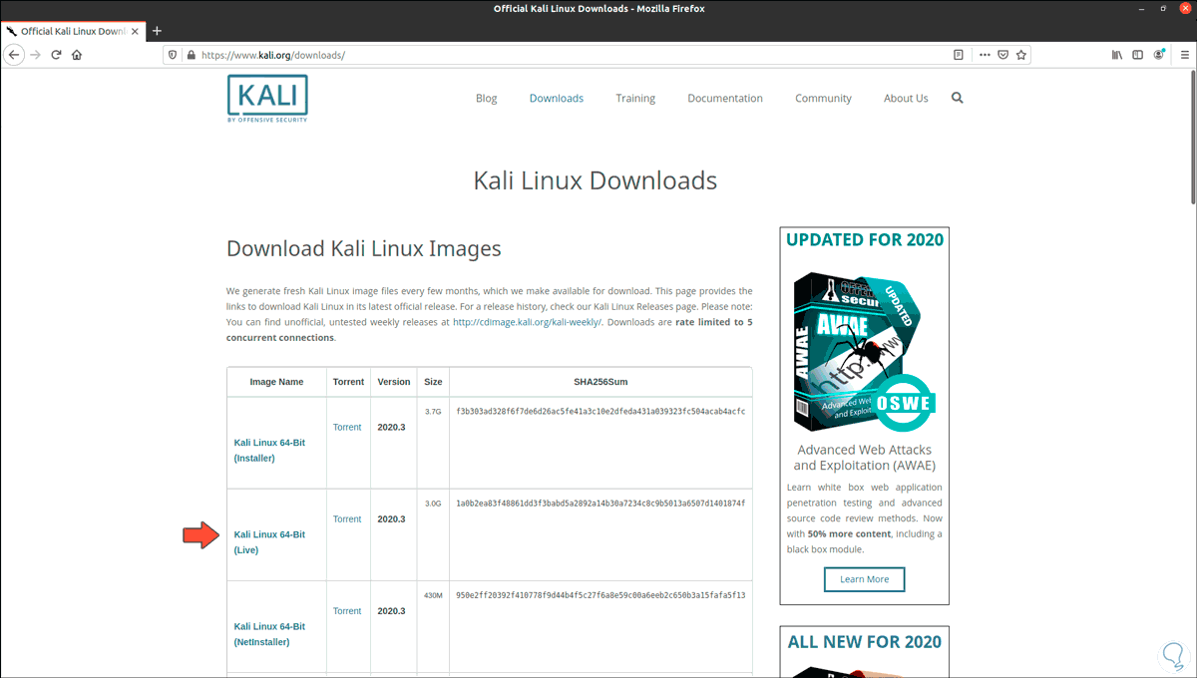Select the Official Kali Linux Downloads tab
Image resolution: width=1197 pixels, height=678 pixels.
tap(73, 31)
